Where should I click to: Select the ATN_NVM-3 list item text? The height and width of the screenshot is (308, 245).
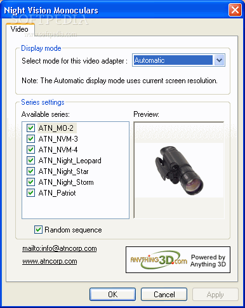pos(58,139)
